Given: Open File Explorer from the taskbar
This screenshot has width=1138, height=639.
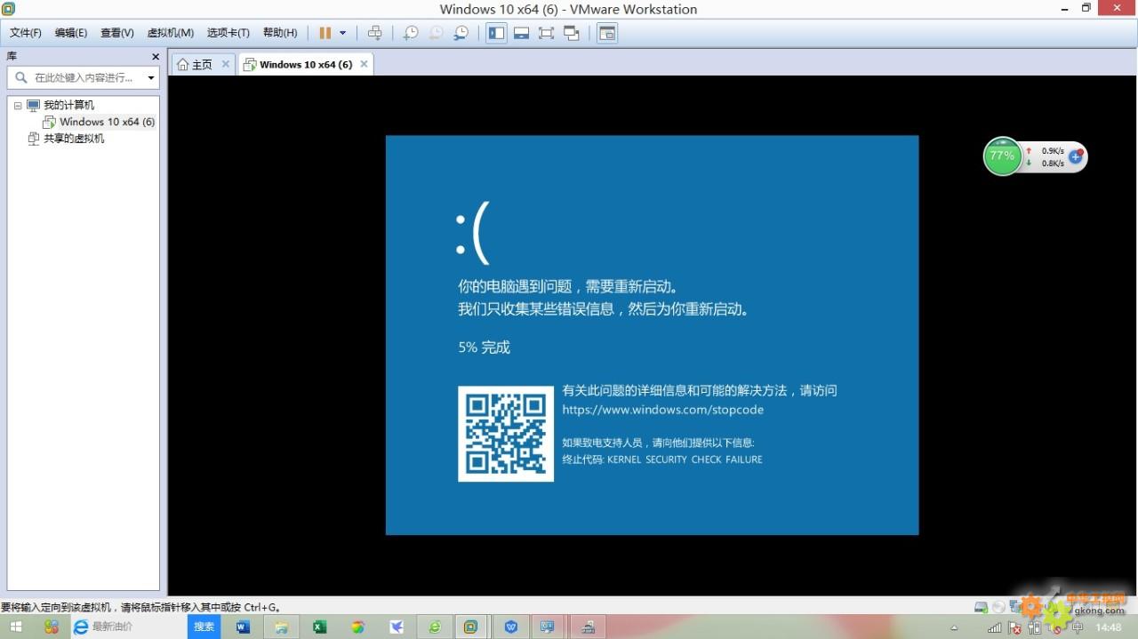Looking at the screenshot, I should click(x=281, y=627).
